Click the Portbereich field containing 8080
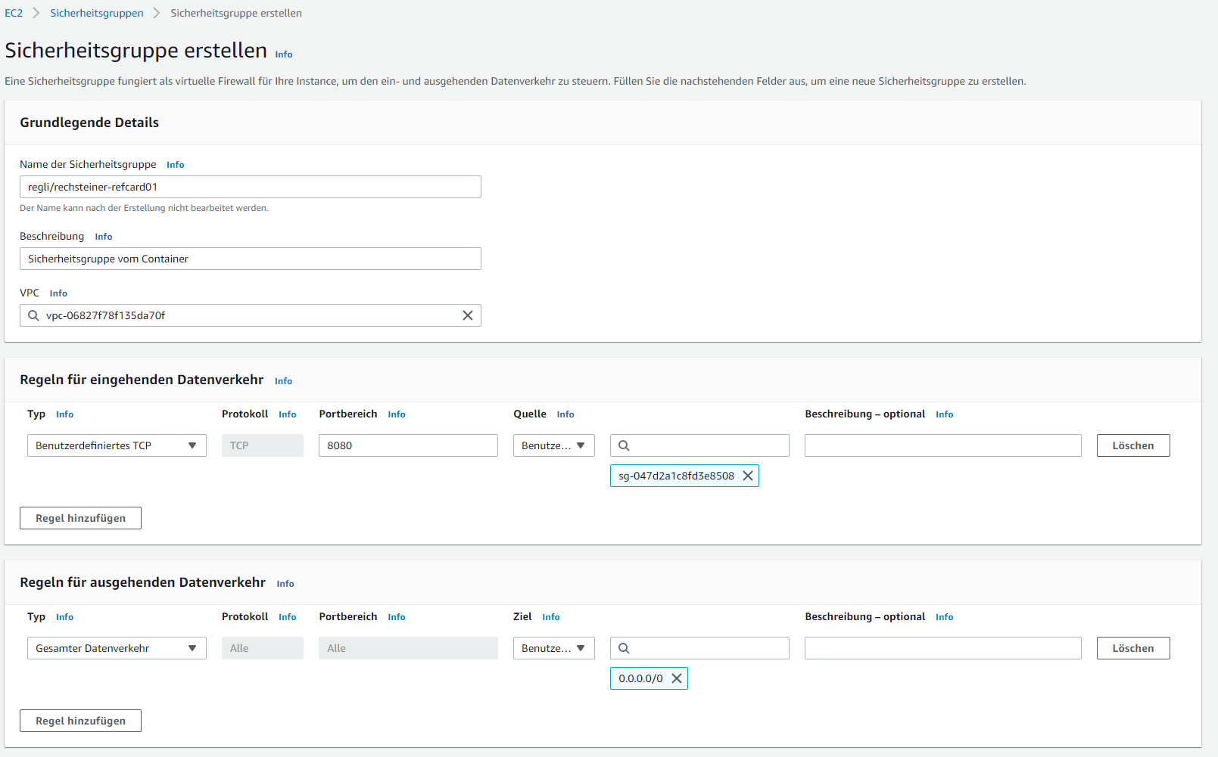 (408, 445)
